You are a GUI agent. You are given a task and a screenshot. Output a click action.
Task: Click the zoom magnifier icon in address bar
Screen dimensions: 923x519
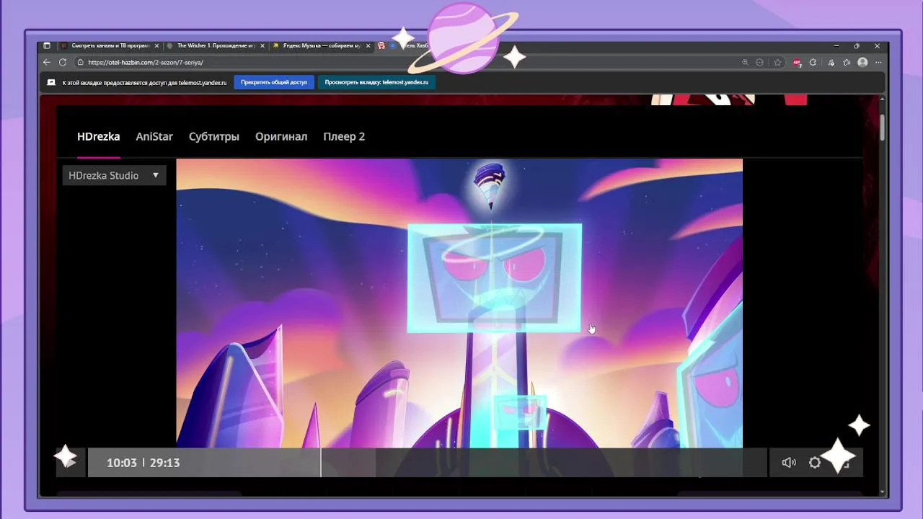pos(745,63)
